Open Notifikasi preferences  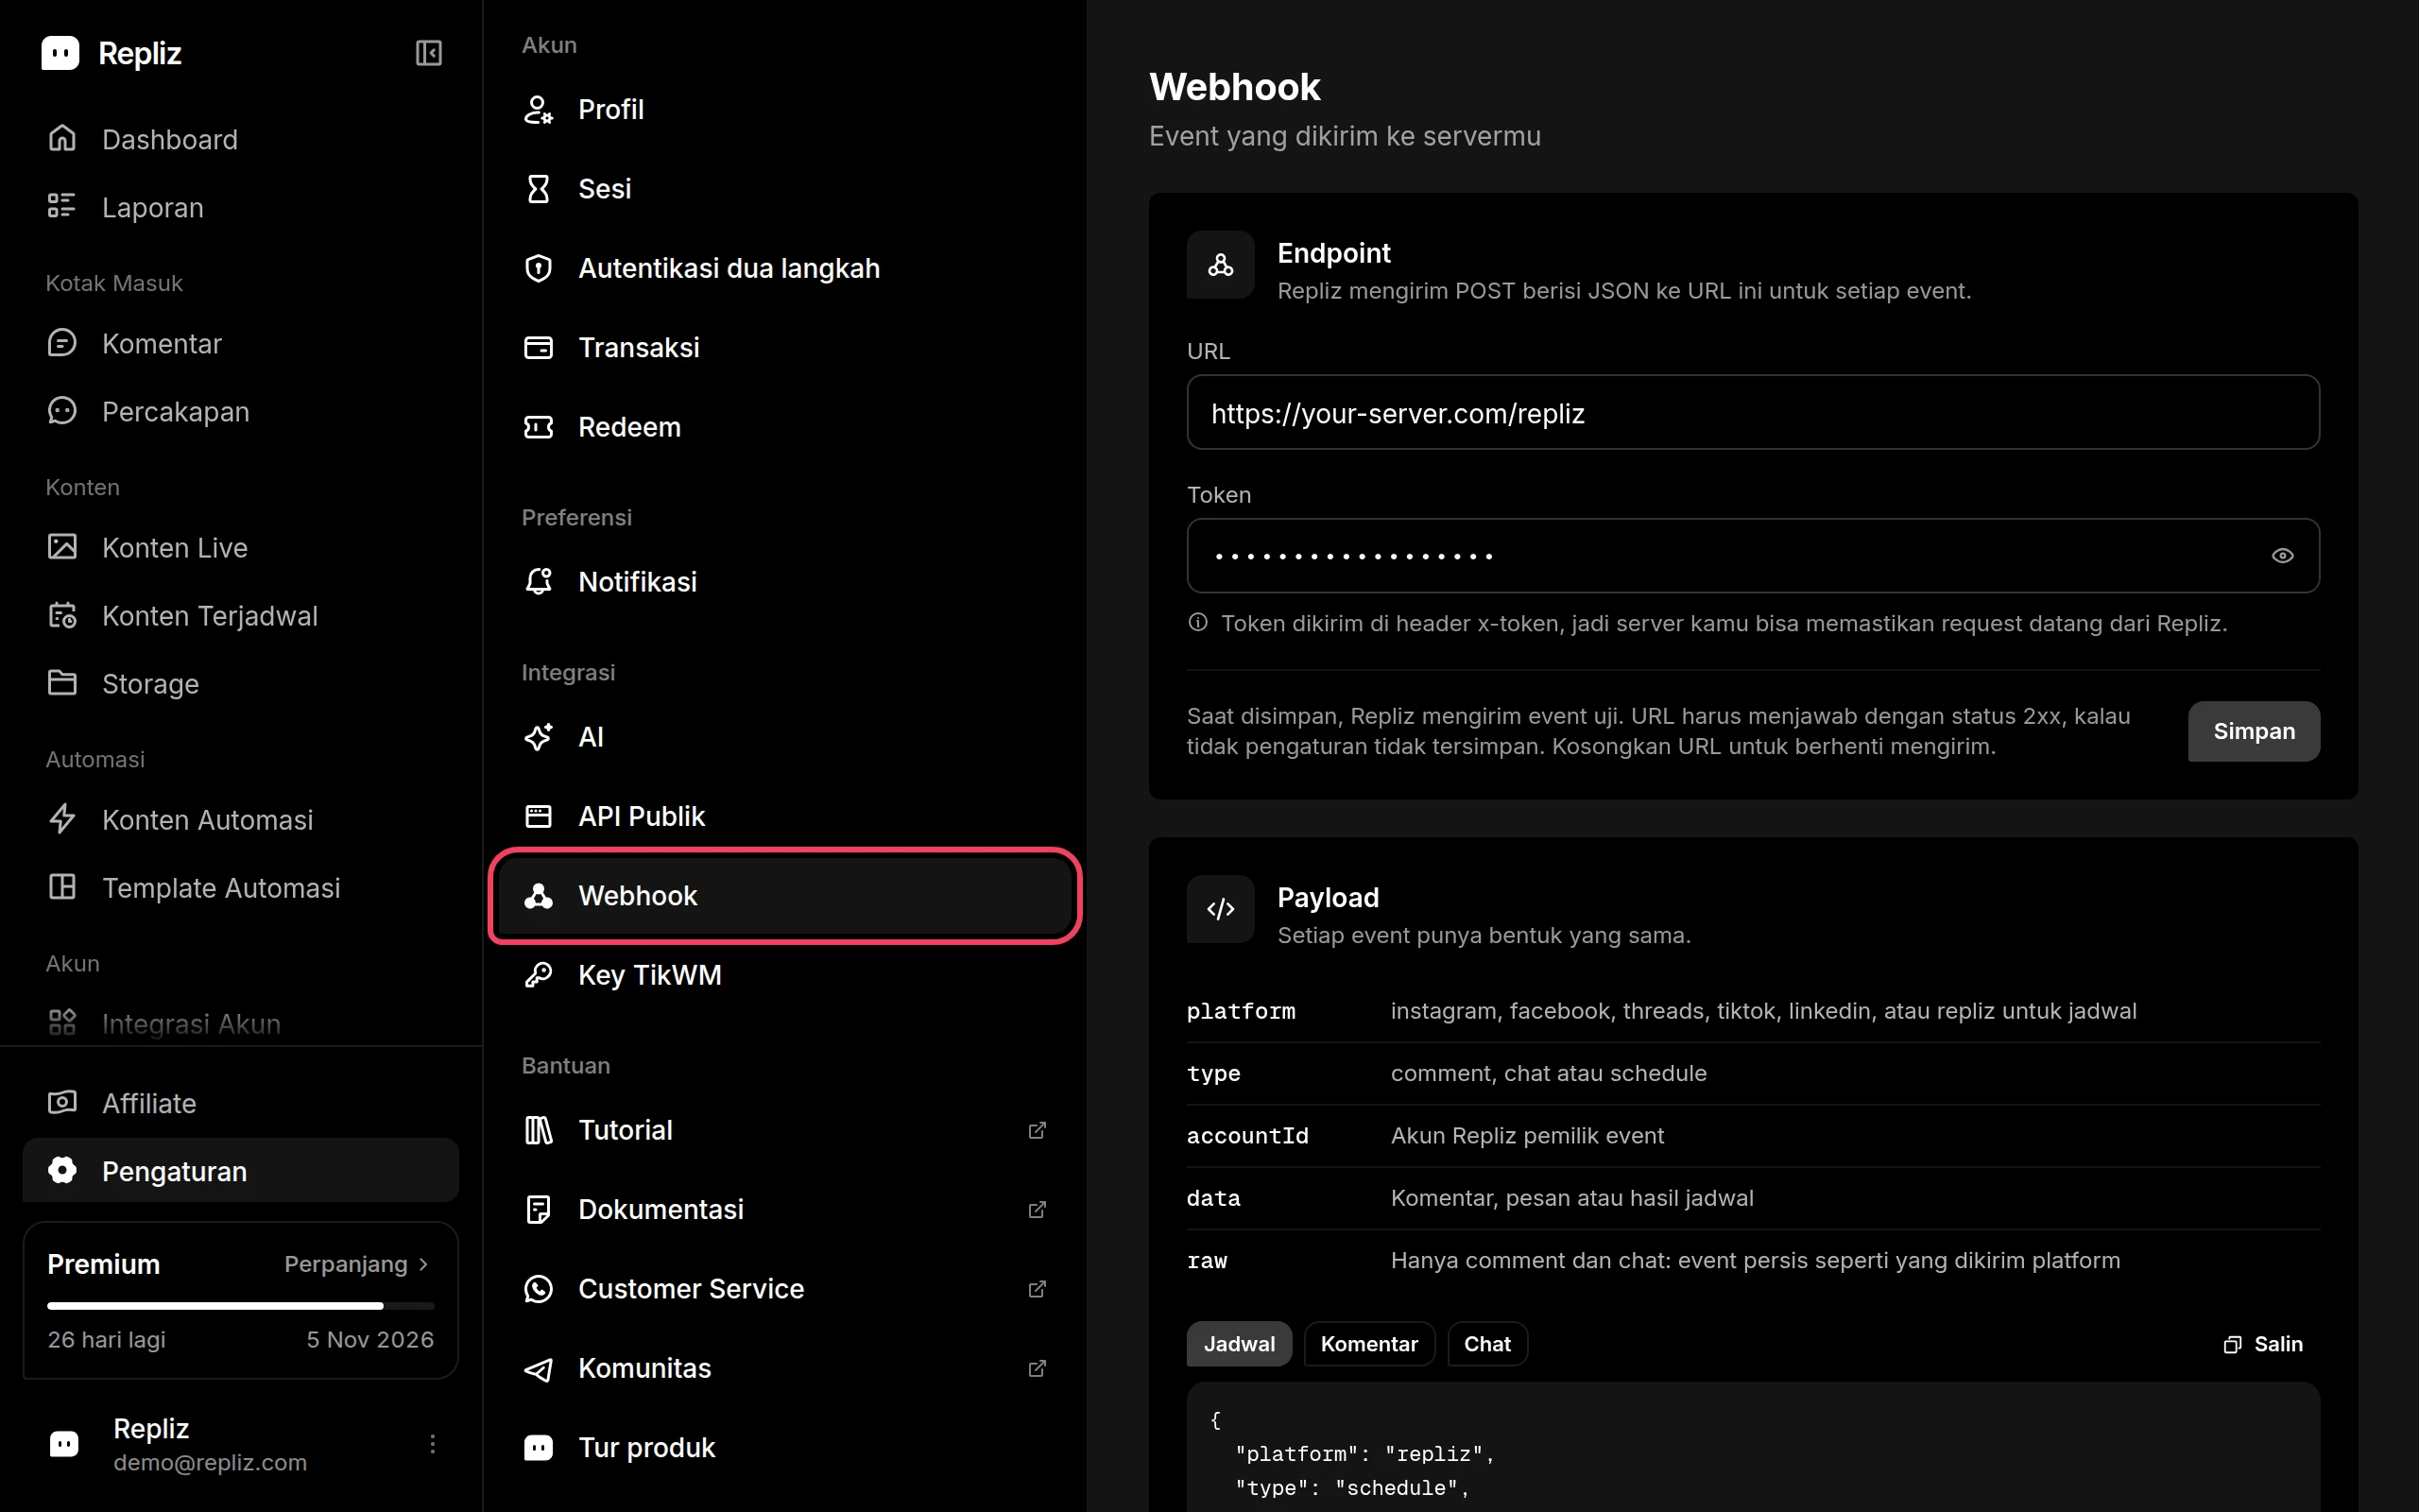click(x=784, y=581)
